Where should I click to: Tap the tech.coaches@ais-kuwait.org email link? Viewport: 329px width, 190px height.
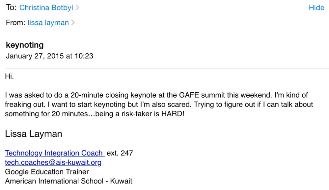tap(53, 162)
